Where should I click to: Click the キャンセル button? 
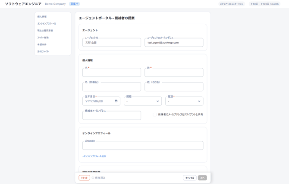(x=189, y=178)
